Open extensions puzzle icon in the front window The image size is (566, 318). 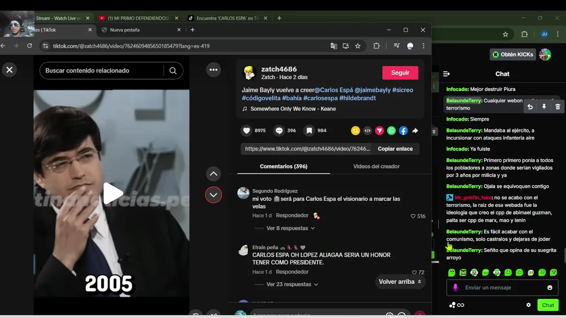pyautogui.click(x=377, y=46)
